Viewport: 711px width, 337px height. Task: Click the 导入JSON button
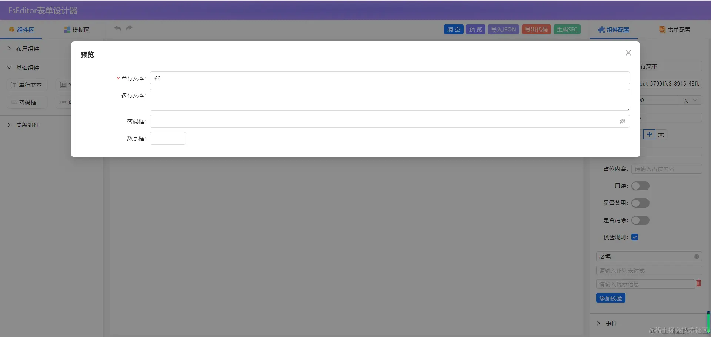tap(503, 30)
